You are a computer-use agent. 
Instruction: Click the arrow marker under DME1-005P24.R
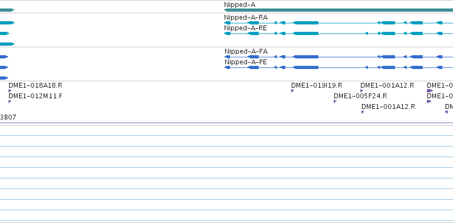(335, 101)
